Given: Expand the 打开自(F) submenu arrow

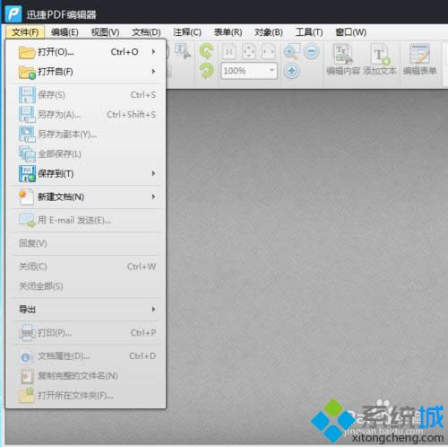Looking at the screenshot, I should pos(153,72).
